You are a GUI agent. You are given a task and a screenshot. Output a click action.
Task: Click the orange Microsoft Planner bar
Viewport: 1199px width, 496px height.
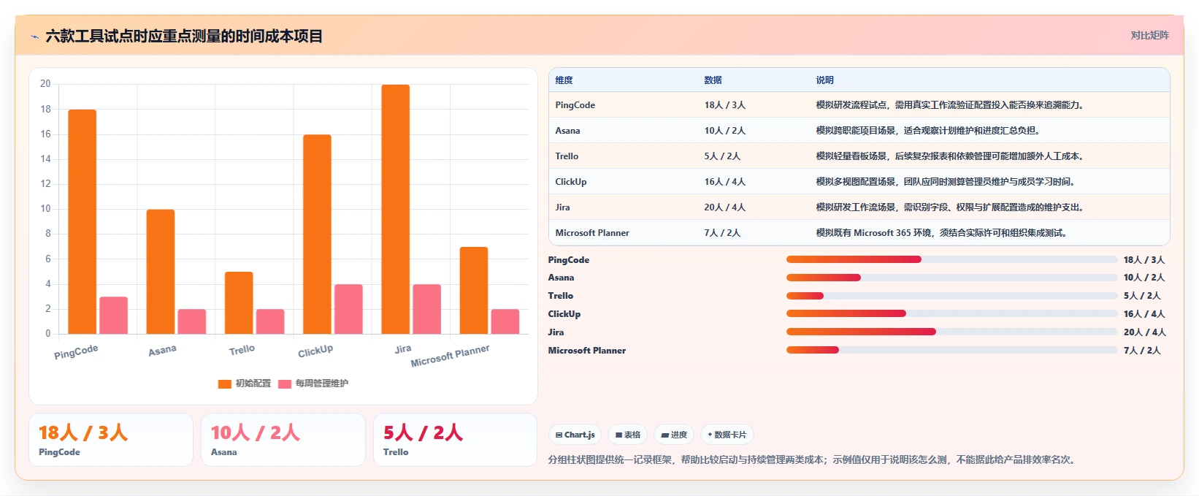[474, 291]
